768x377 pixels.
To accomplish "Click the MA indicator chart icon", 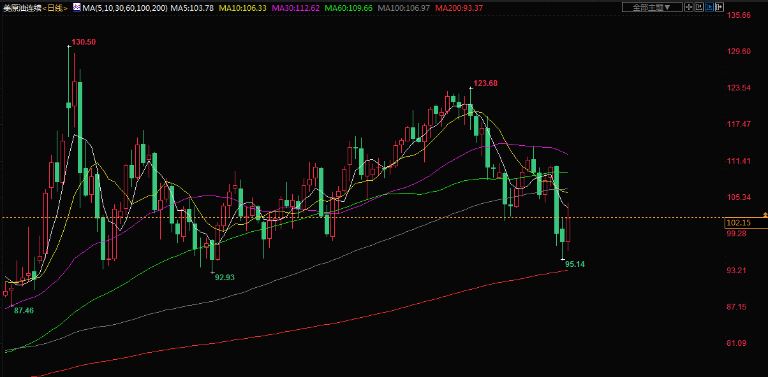I will [77, 7].
